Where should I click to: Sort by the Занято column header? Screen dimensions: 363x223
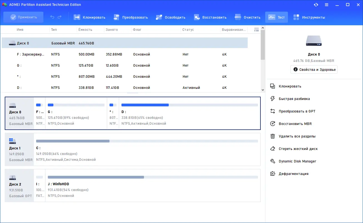point(112,29)
